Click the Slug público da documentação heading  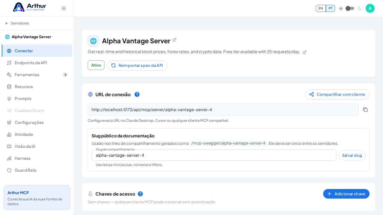123,136
